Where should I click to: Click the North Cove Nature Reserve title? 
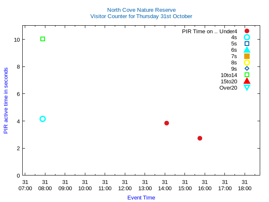141,10
